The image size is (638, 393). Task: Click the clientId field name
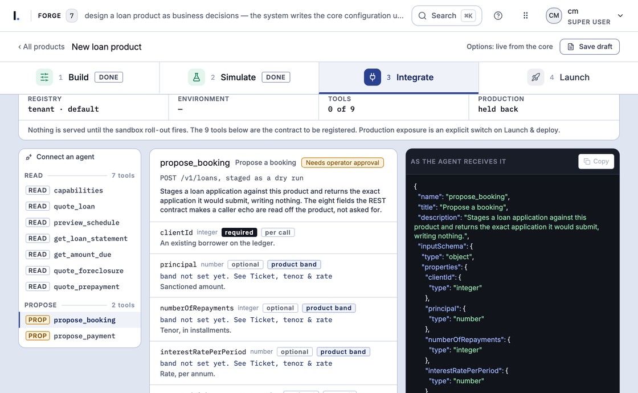(176, 232)
